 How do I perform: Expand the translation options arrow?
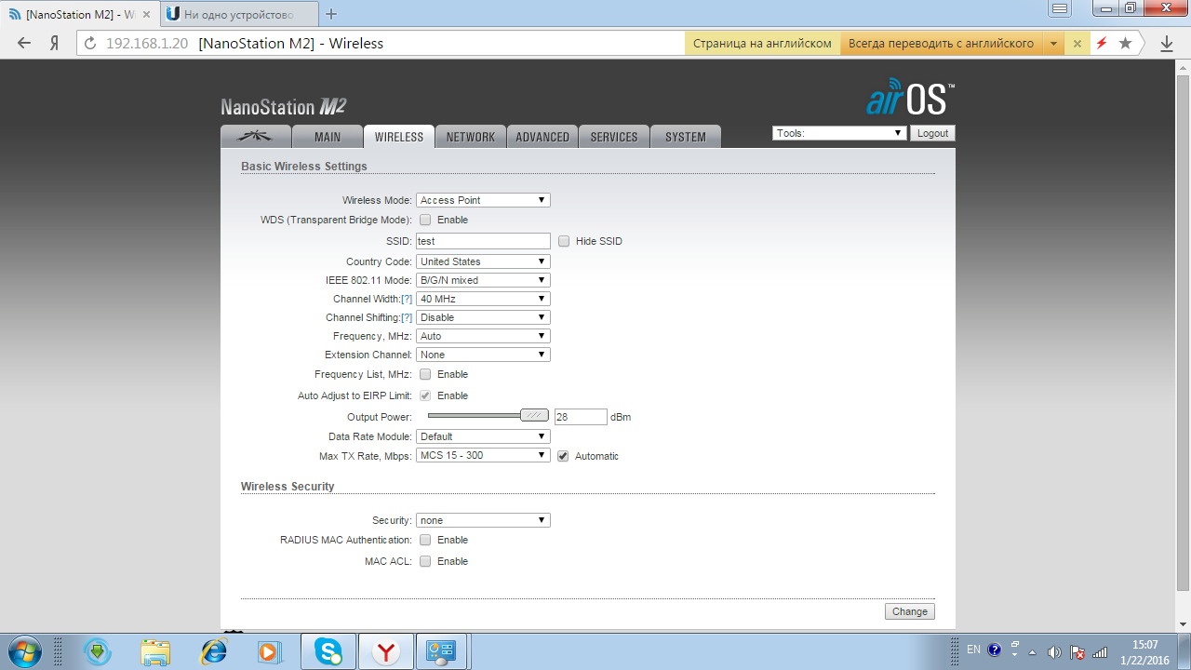1053,44
